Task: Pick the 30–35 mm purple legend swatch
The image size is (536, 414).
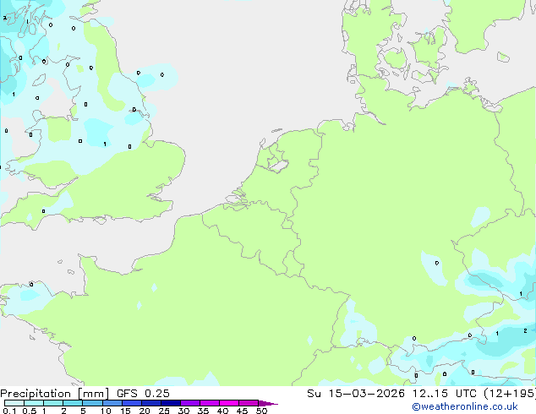Action: point(189,403)
